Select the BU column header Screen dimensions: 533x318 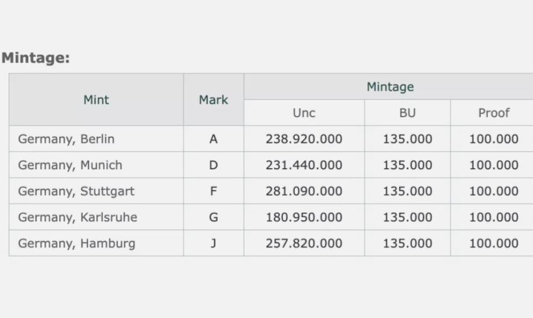[x=407, y=113]
